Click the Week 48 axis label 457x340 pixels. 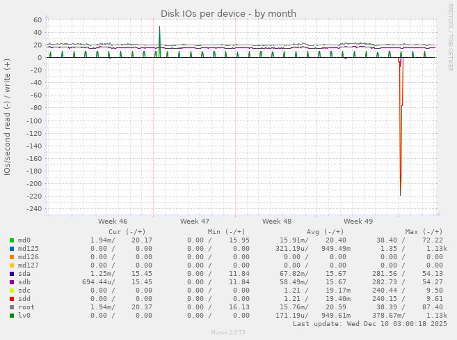(x=277, y=222)
